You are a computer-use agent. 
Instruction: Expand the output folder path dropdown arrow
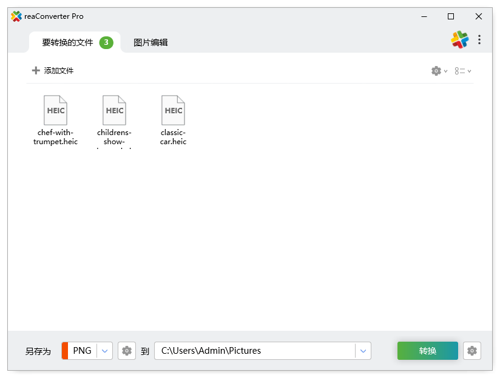[363, 351]
